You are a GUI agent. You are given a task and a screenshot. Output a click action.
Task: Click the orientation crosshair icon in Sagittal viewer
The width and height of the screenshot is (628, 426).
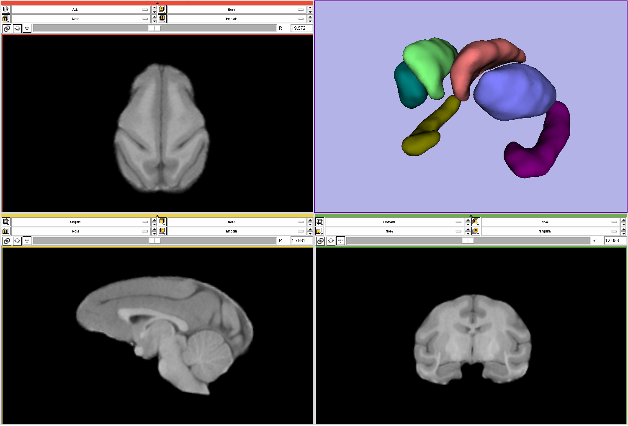(6, 222)
